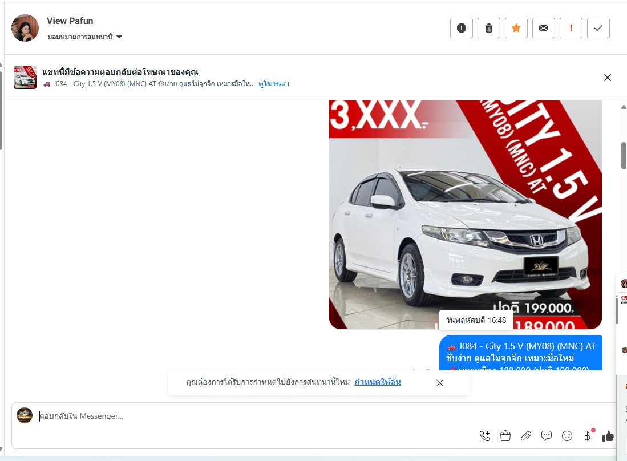
Task: Click the baht payment request icon
Action: 588,436
